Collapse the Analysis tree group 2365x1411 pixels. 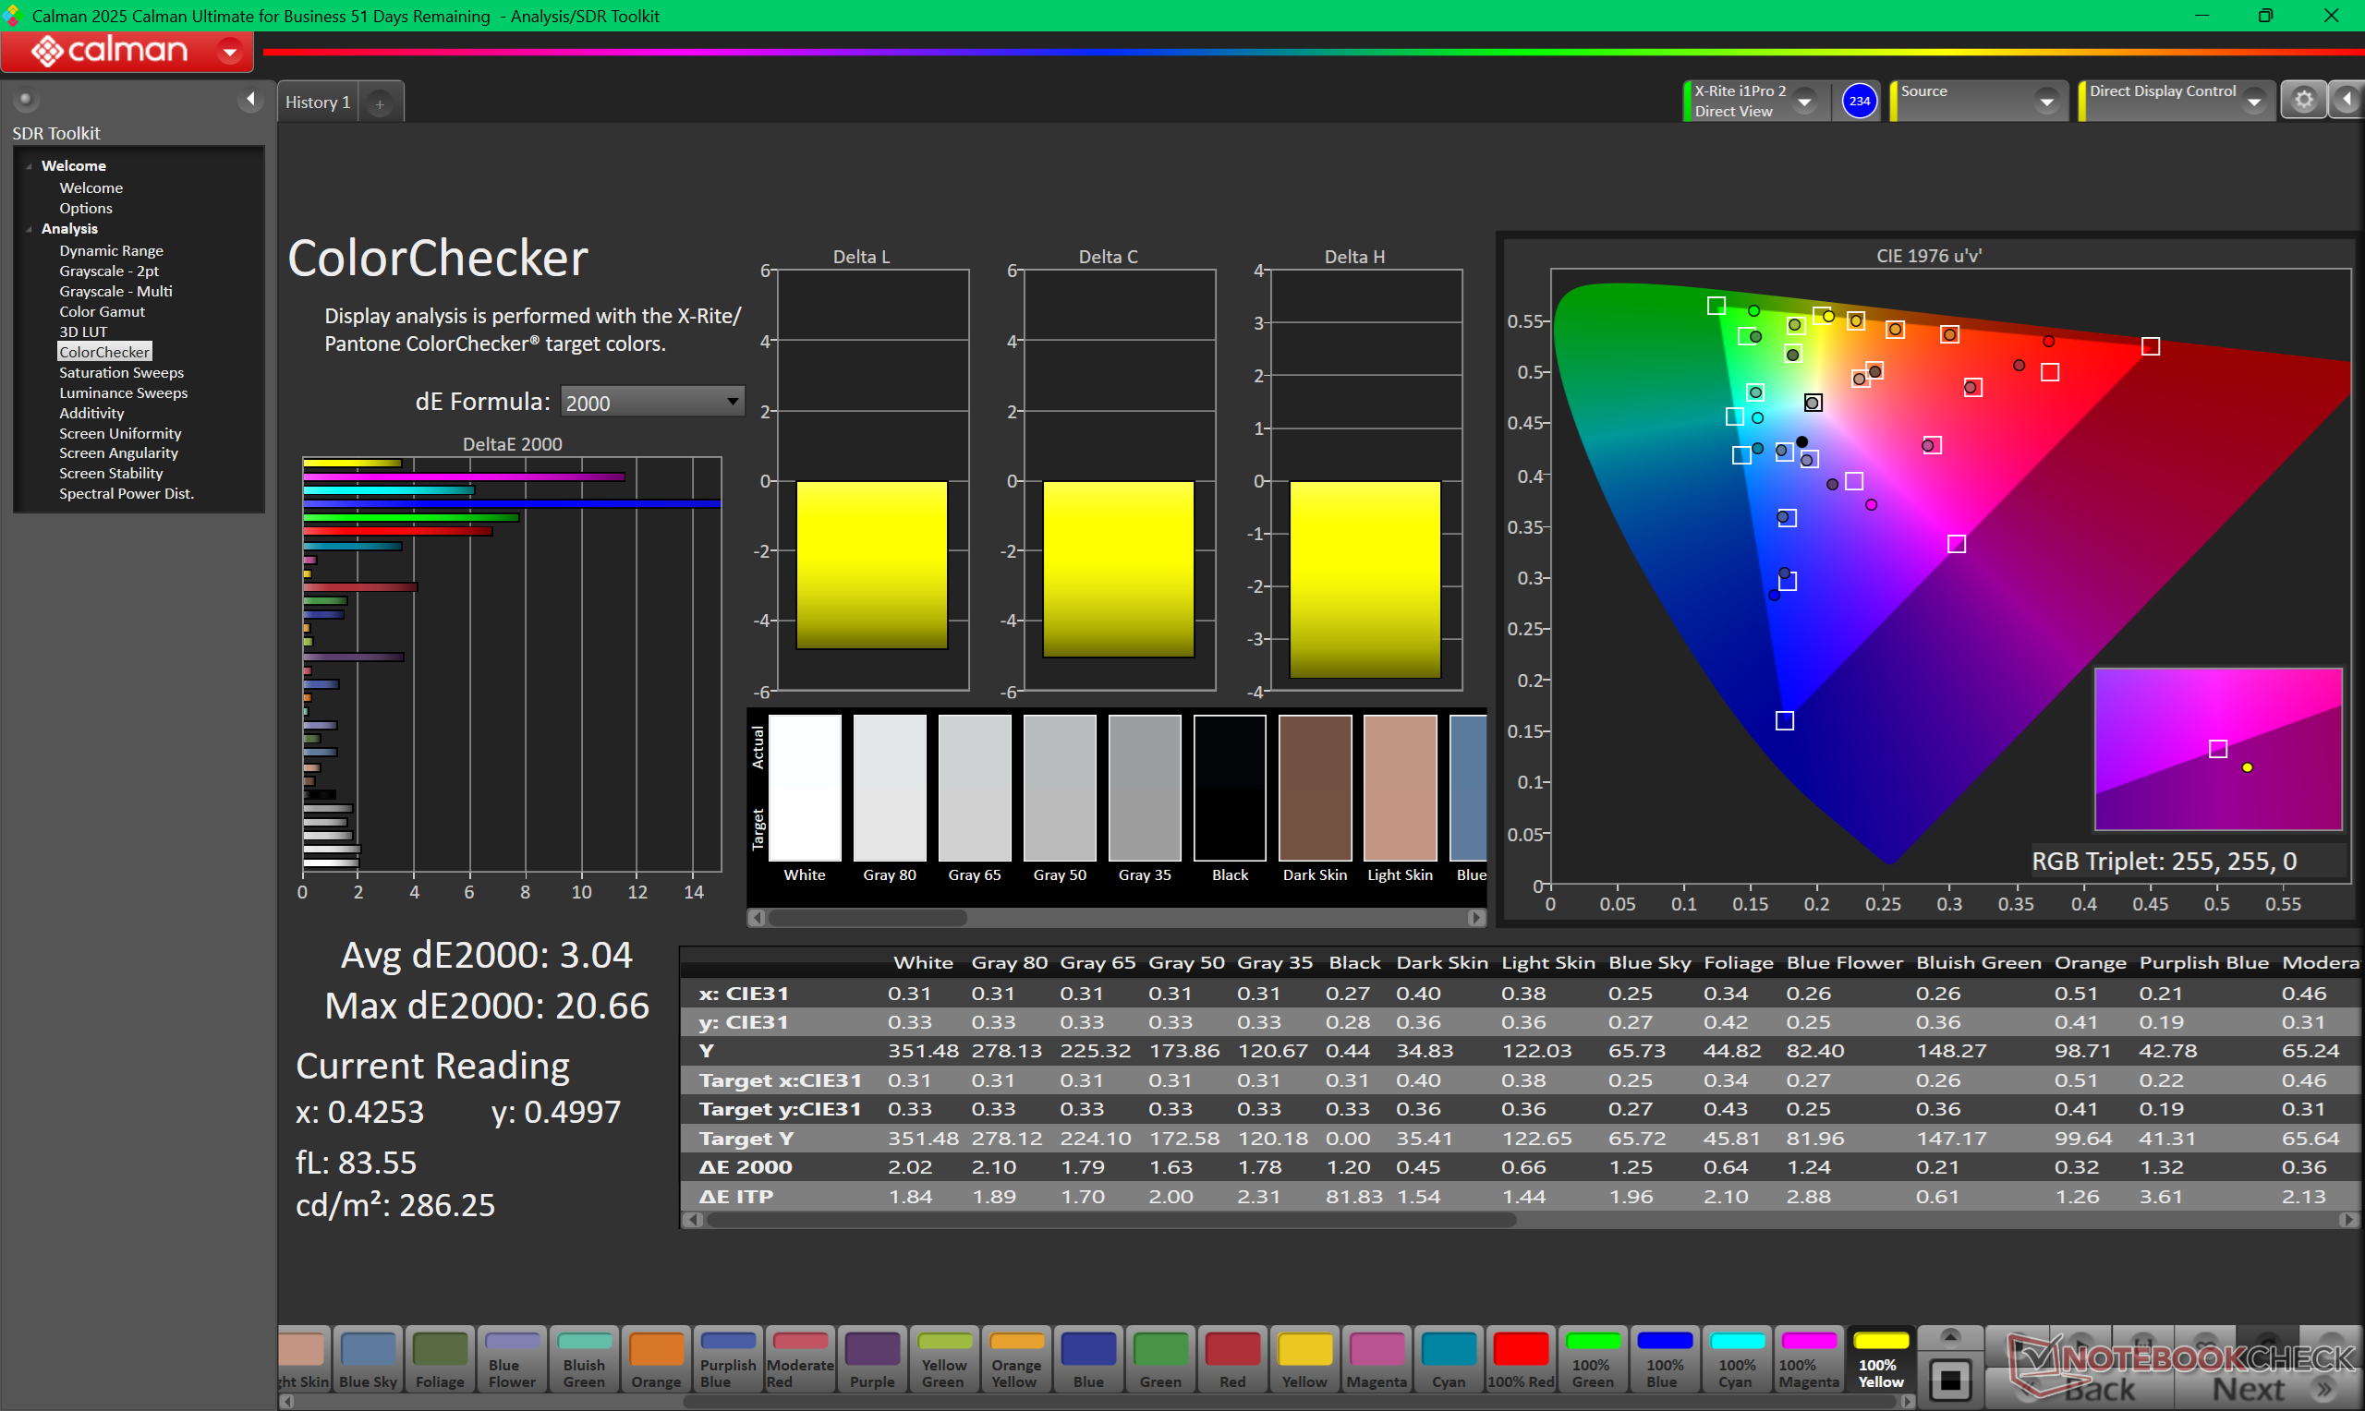pyautogui.click(x=30, y=229)
